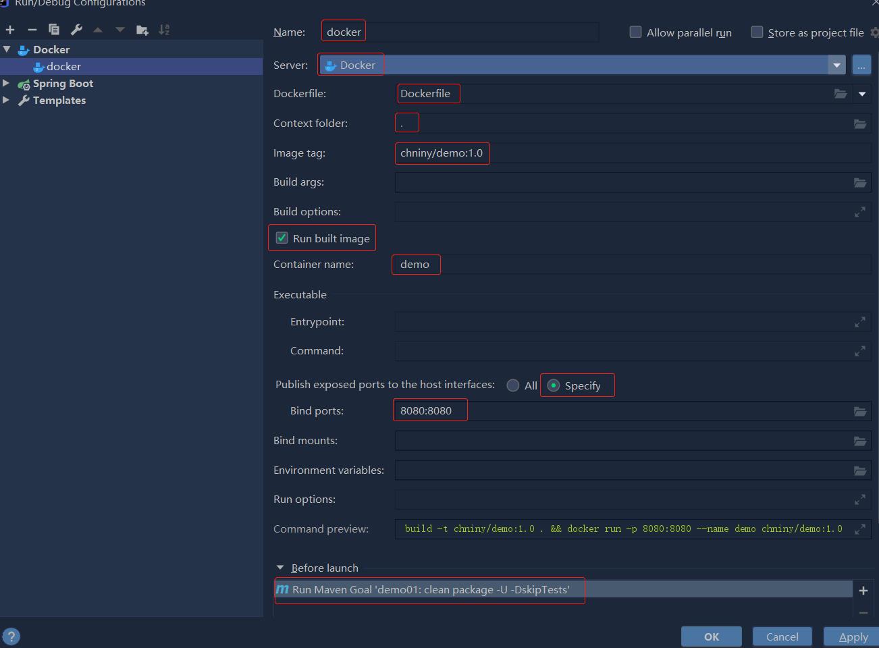Expand the Command field

click(x=860, y=351)
